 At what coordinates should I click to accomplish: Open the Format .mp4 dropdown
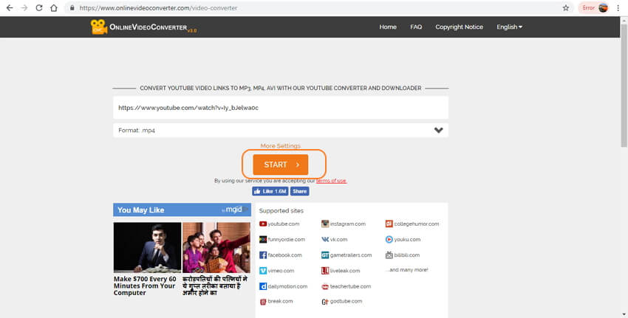coord(280,131)
